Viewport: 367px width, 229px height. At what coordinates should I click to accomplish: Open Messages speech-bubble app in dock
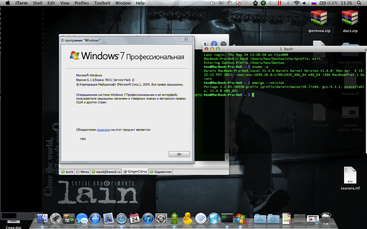82,219
